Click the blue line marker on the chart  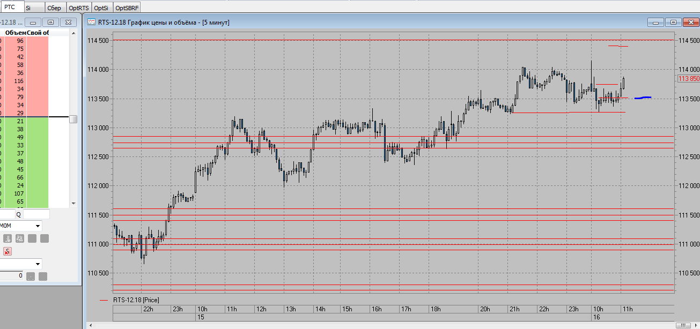(x=643, y=98)
